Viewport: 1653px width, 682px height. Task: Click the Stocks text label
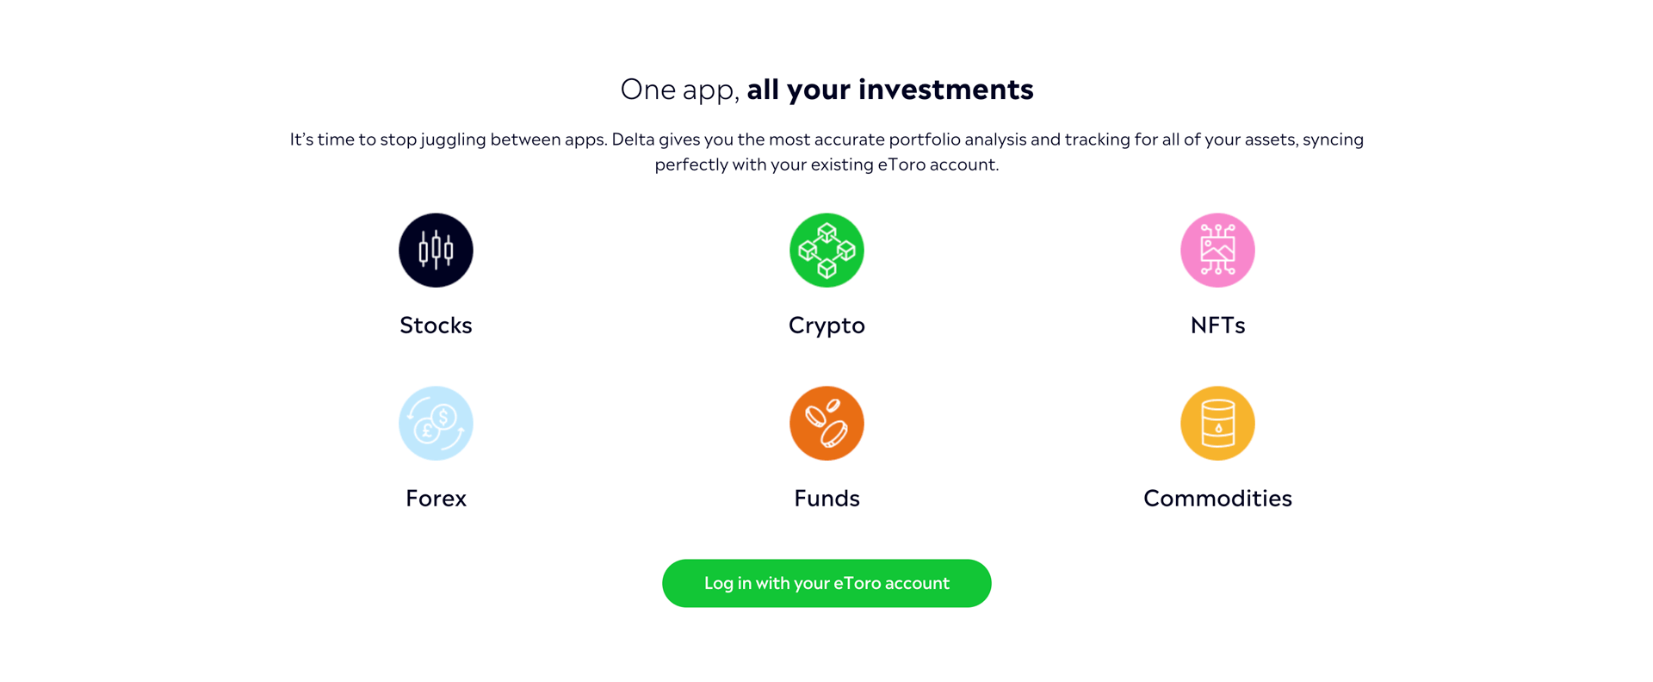pyautogui.click(x=436, y=325)
